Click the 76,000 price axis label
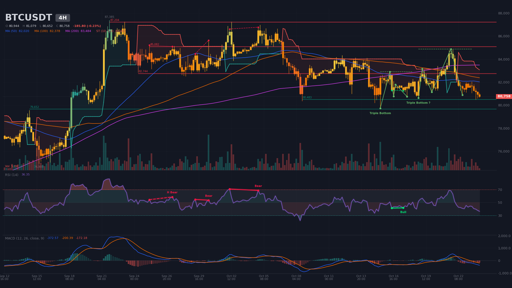Screen dimensions: 512x288 (504, 151)
